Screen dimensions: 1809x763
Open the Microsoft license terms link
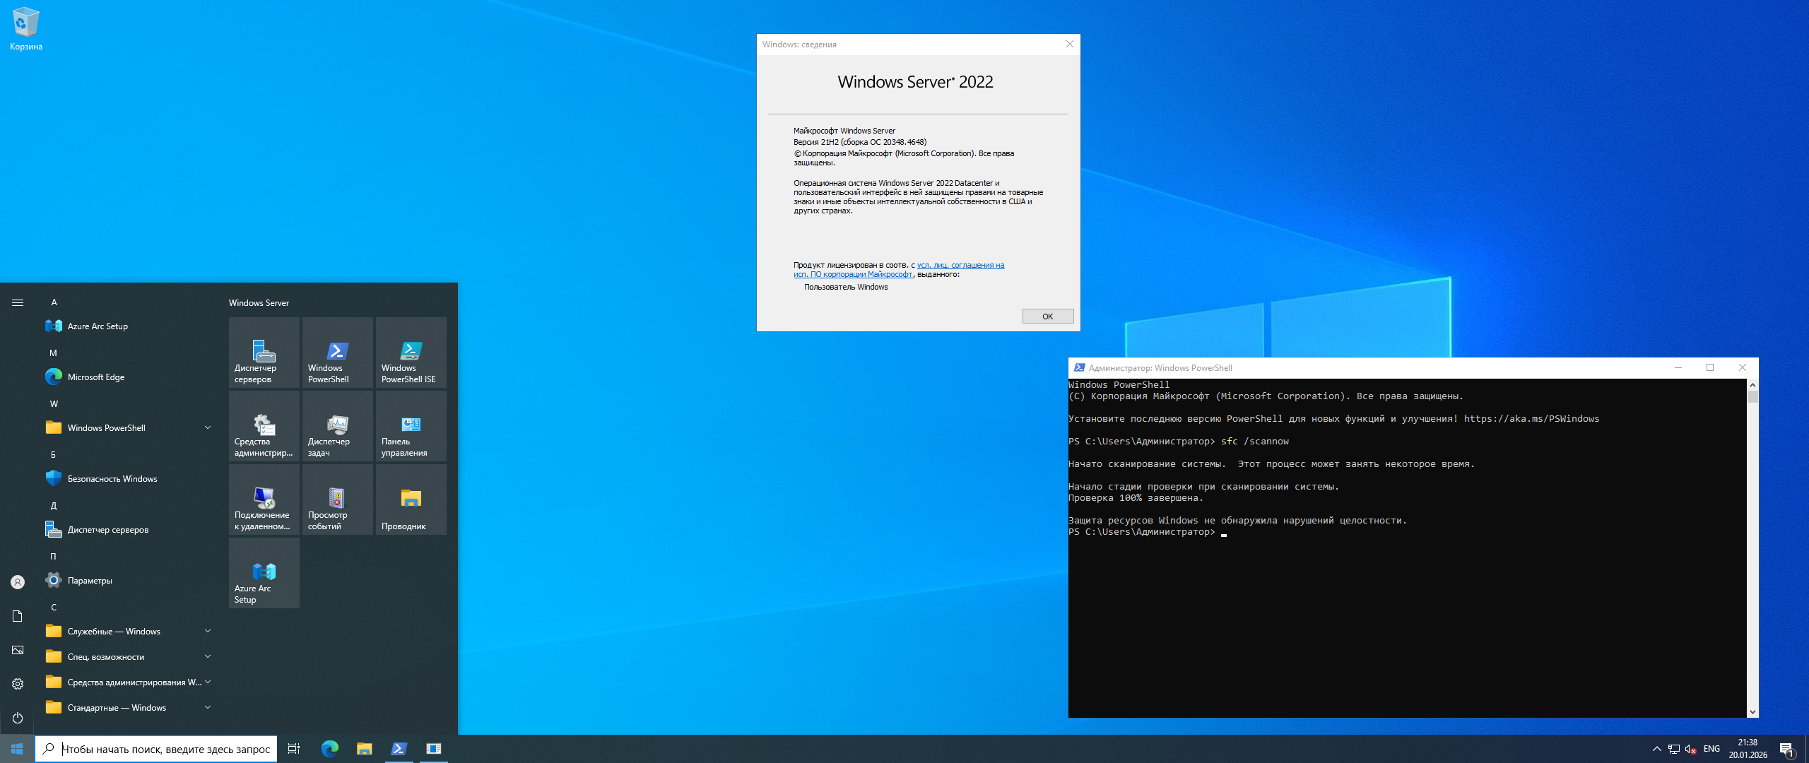pyautogui.click(x=960, y=266)
